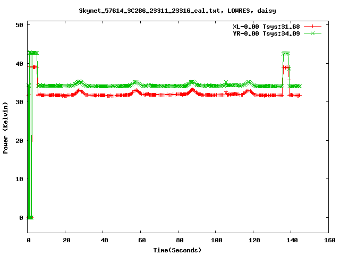Click x-axis tick label 60
This screenshot has height=255, width=340.
142,240
